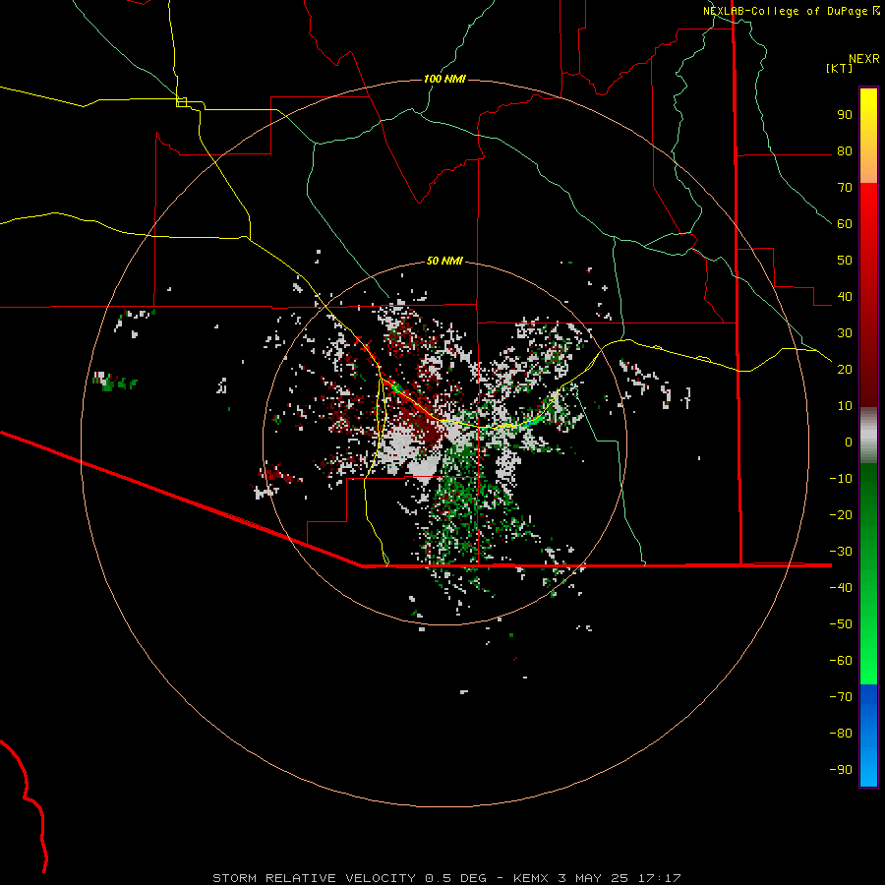885x885 pixels.
Task: Click the [KT] units label
Action: [840, 68]
